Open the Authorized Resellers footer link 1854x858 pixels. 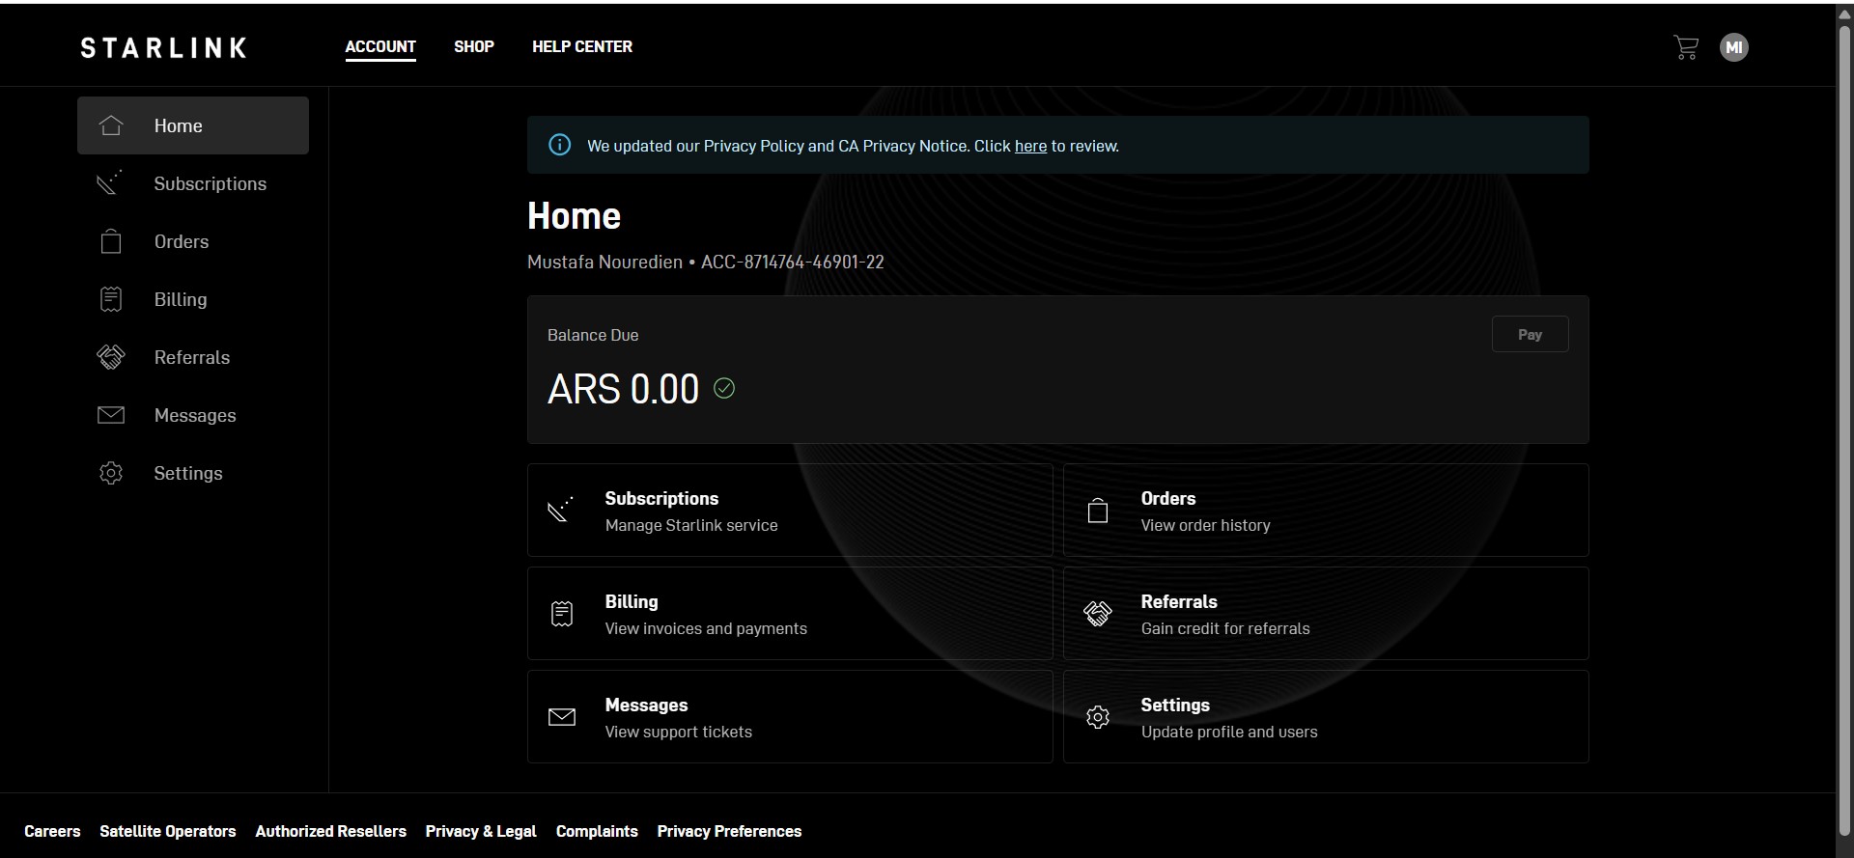point(331,831)
